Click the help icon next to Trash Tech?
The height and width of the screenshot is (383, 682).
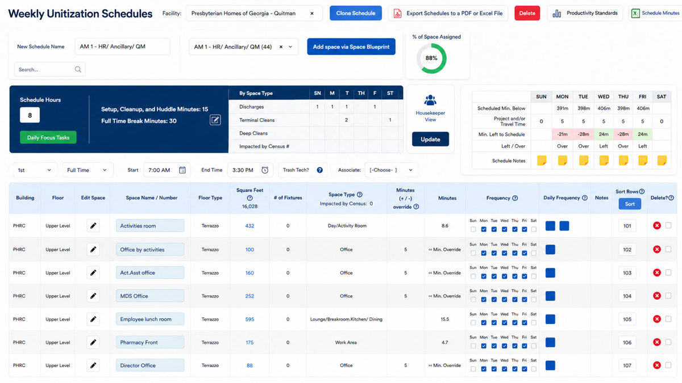(x=320, y=170)
